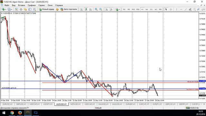Select the M15 timeframe
This screenshot has width=206, height=116.
(x=133, y=9)
